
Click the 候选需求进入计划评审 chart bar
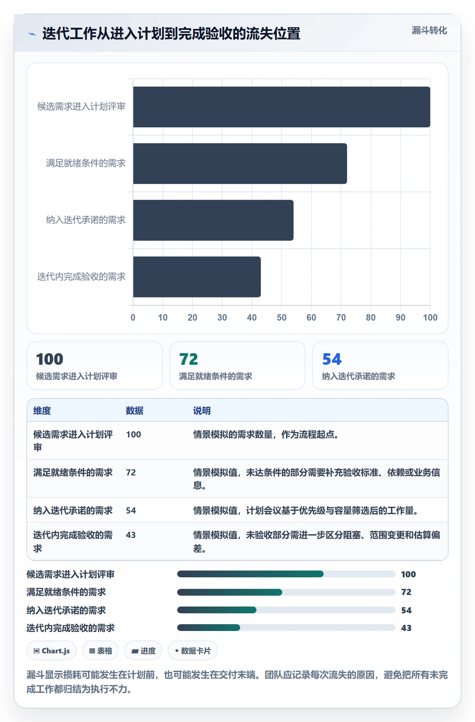[282, 107]
